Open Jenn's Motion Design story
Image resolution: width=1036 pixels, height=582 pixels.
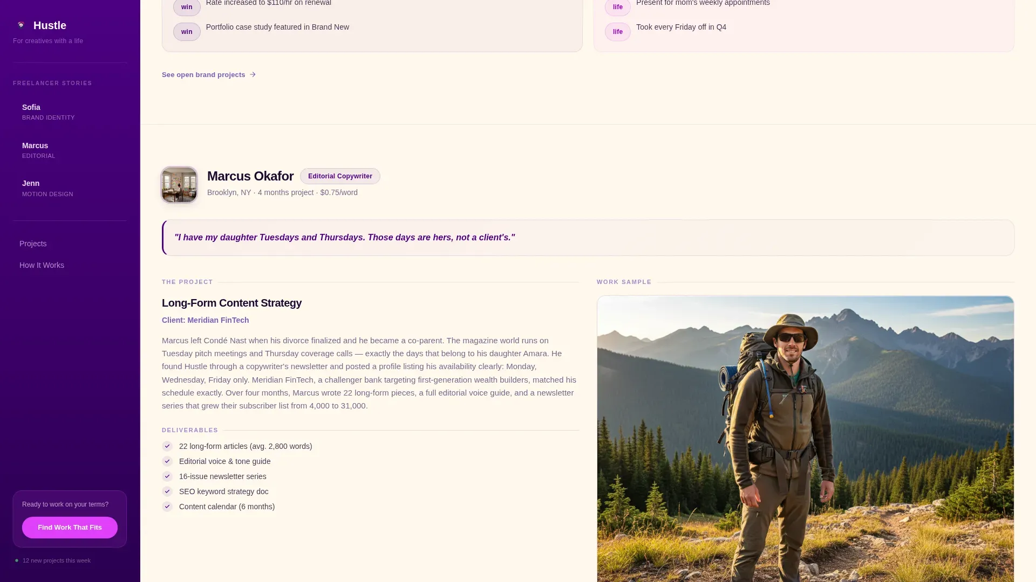[70, 188]
